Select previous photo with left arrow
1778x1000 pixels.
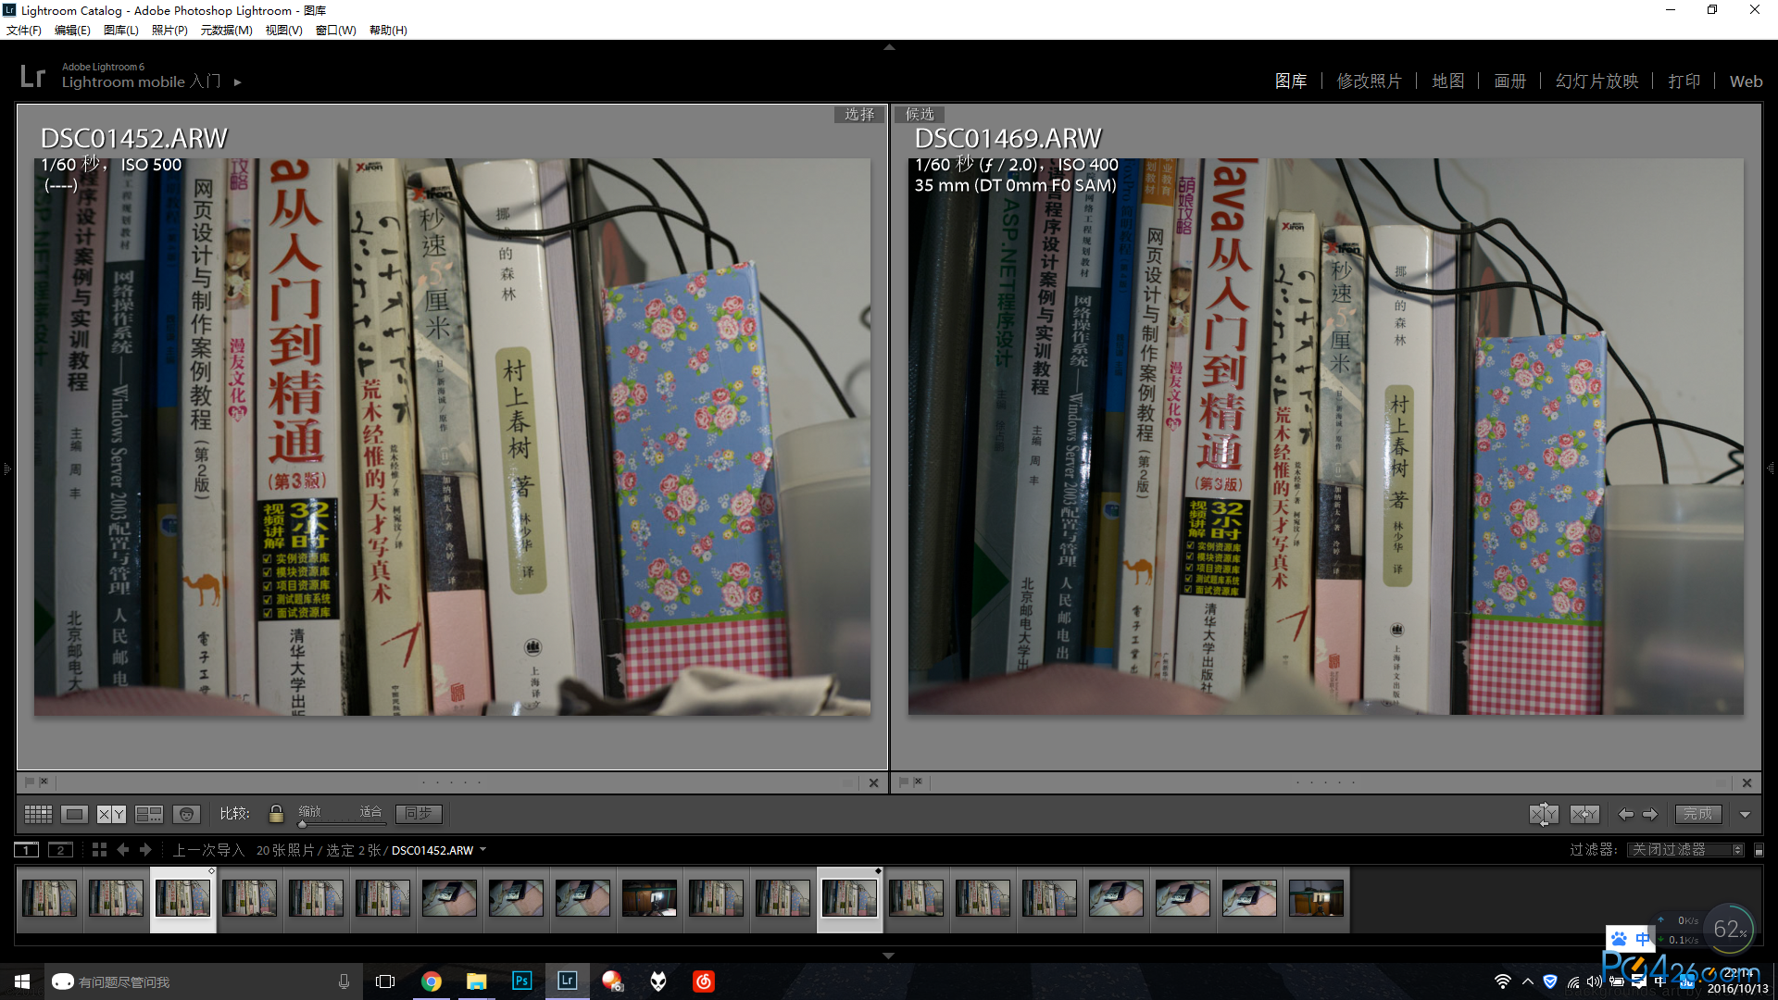pos(1626,814)
